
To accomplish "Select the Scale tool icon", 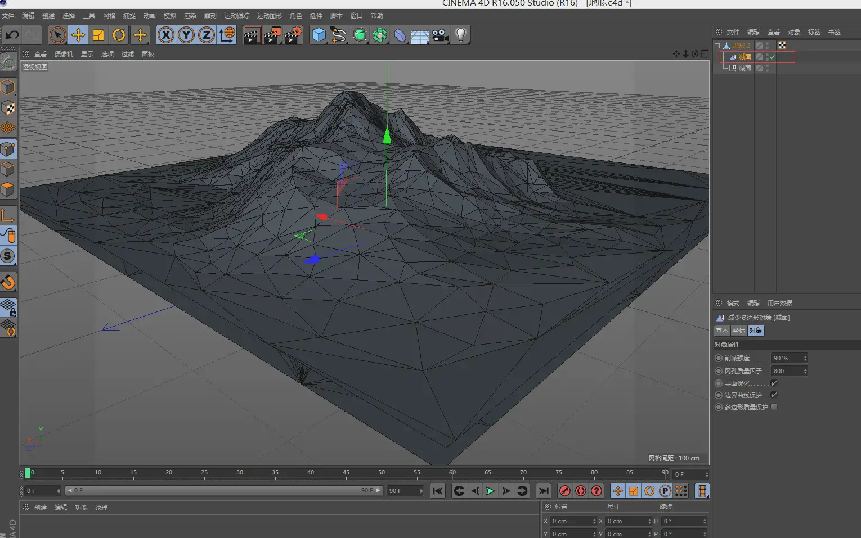I will pos(98,35).
